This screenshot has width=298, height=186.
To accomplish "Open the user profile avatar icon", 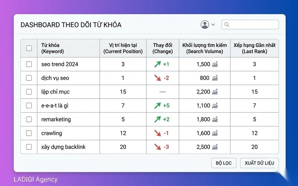I will tap(205, 25).
